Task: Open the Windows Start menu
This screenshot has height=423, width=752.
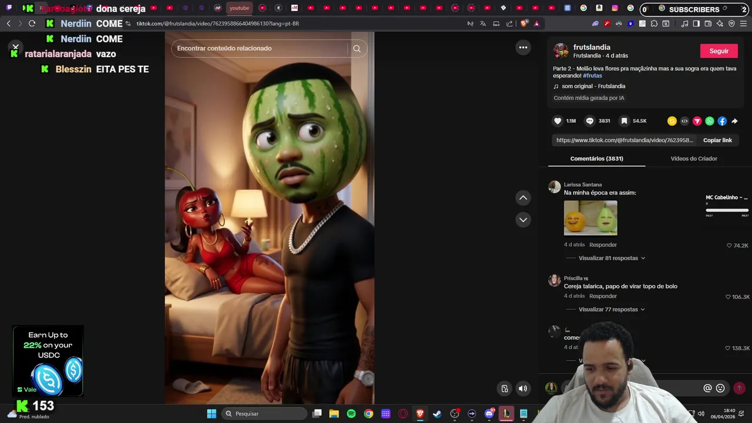Action: [211, 414]
